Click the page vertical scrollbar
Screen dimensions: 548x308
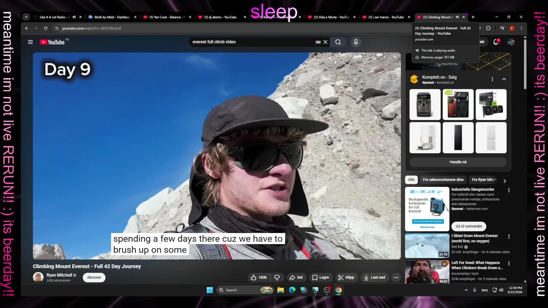(525, 64)
